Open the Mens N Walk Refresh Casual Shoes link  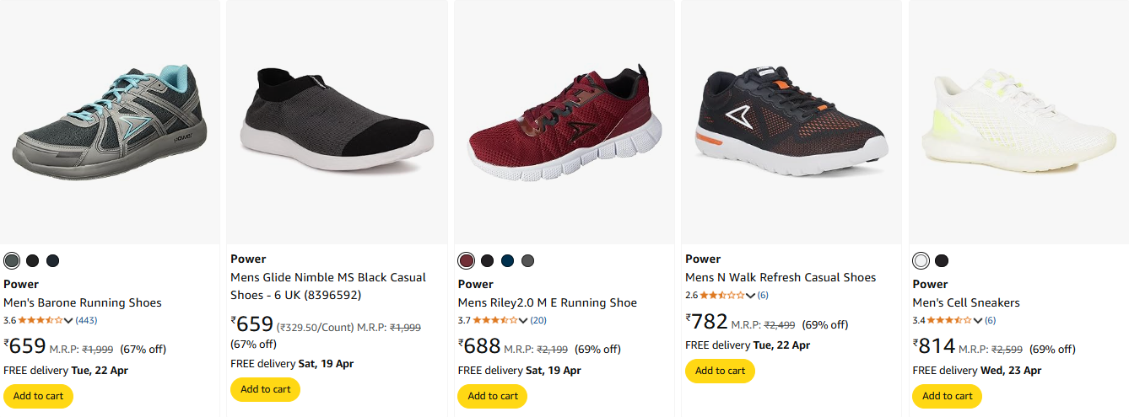tap(781, 277)
